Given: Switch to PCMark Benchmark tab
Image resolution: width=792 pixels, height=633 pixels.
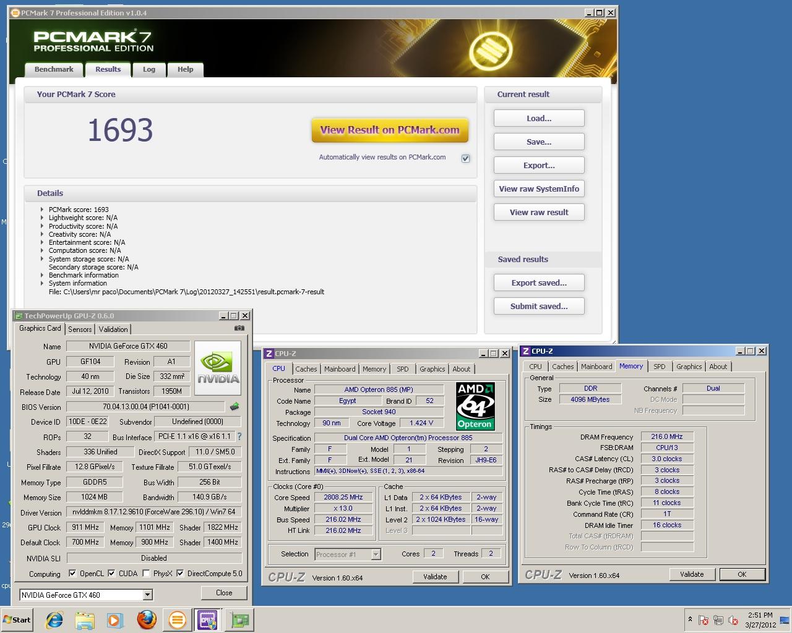Looking at the screenshot, I should coord(54,69).
